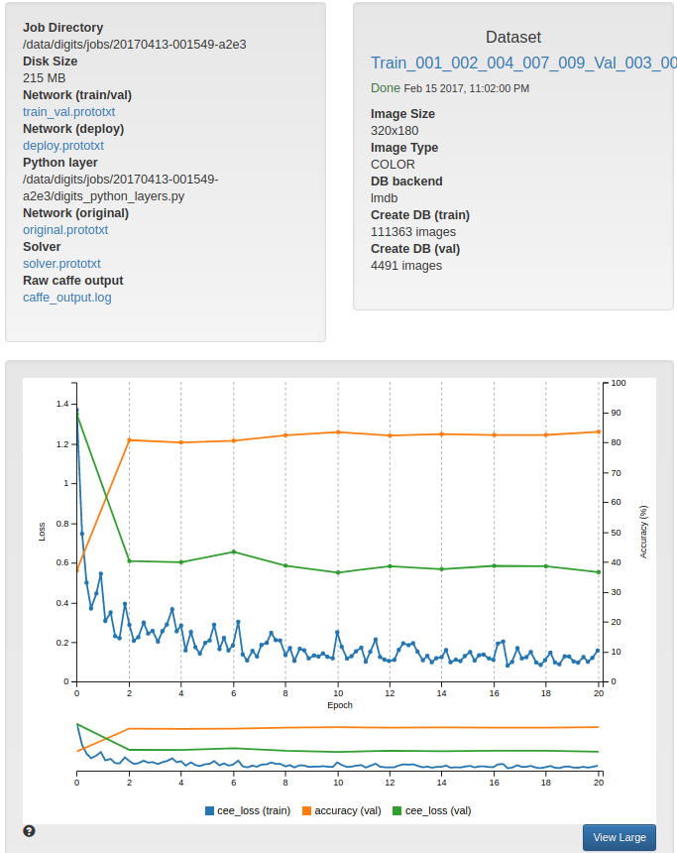This screenshot has height=853, width=677.
Task: View the raw caffe_output.log file
Action: [67, 297]
